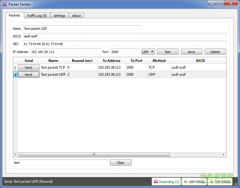
Task: Focus the ASCII input field
Action: pos(125,36)
